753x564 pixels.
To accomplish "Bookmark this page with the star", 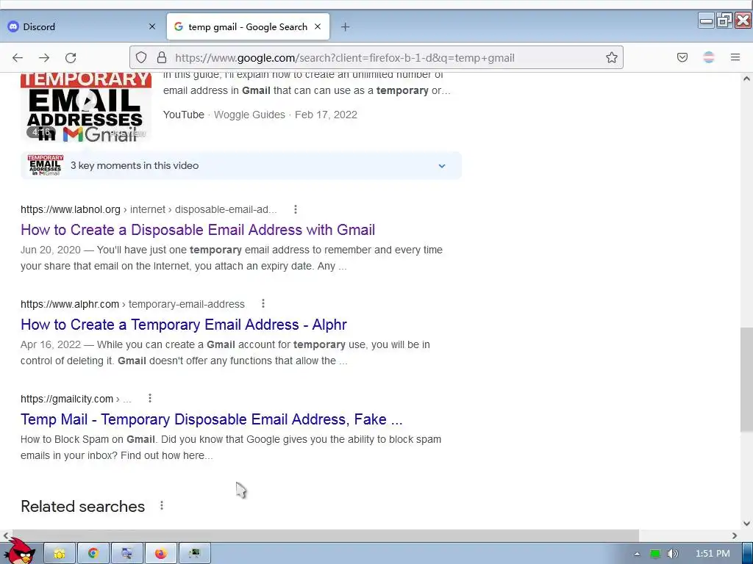I will coord(611,57).
